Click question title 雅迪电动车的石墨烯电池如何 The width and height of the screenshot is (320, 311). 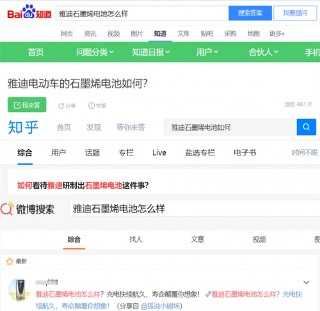(x=77, y=83)
